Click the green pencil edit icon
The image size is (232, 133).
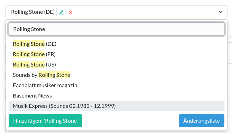click(x=61, y=12)
